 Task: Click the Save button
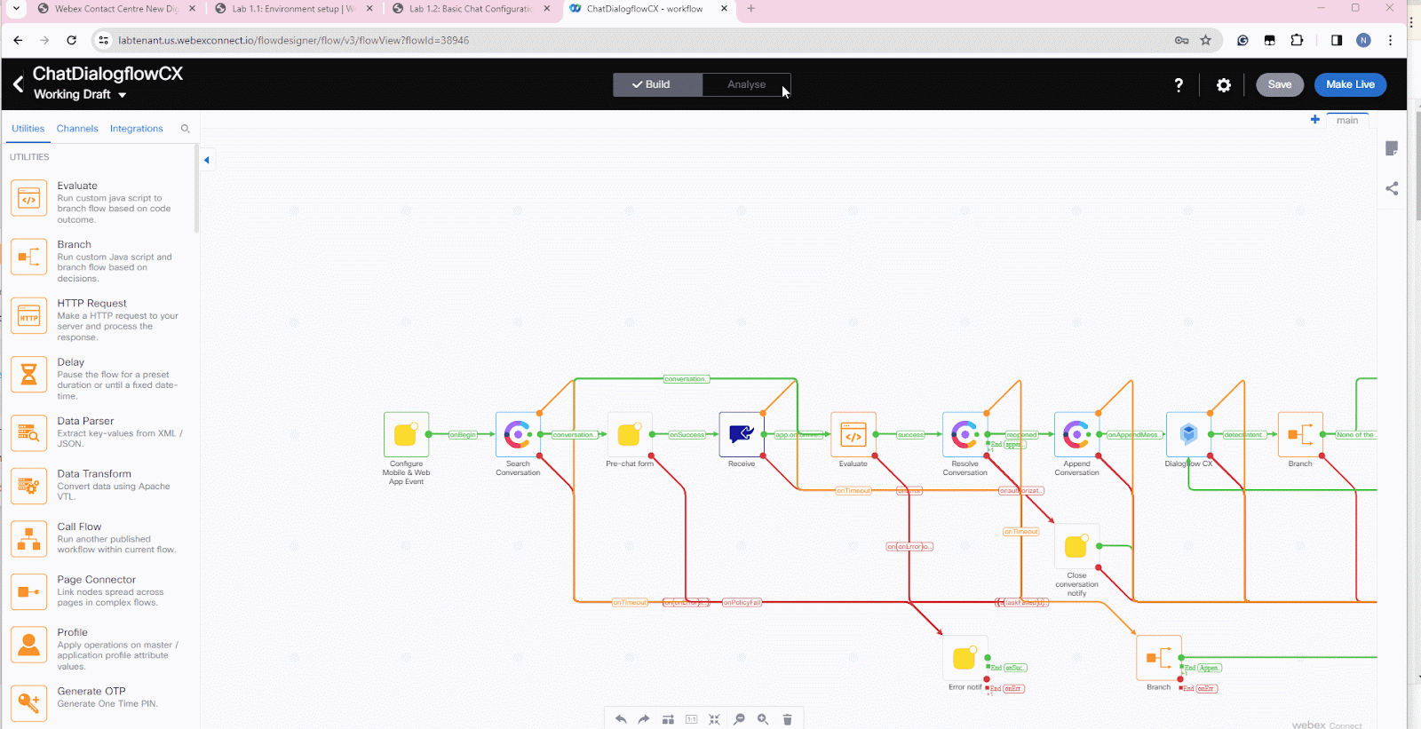tap(1280, 84)
